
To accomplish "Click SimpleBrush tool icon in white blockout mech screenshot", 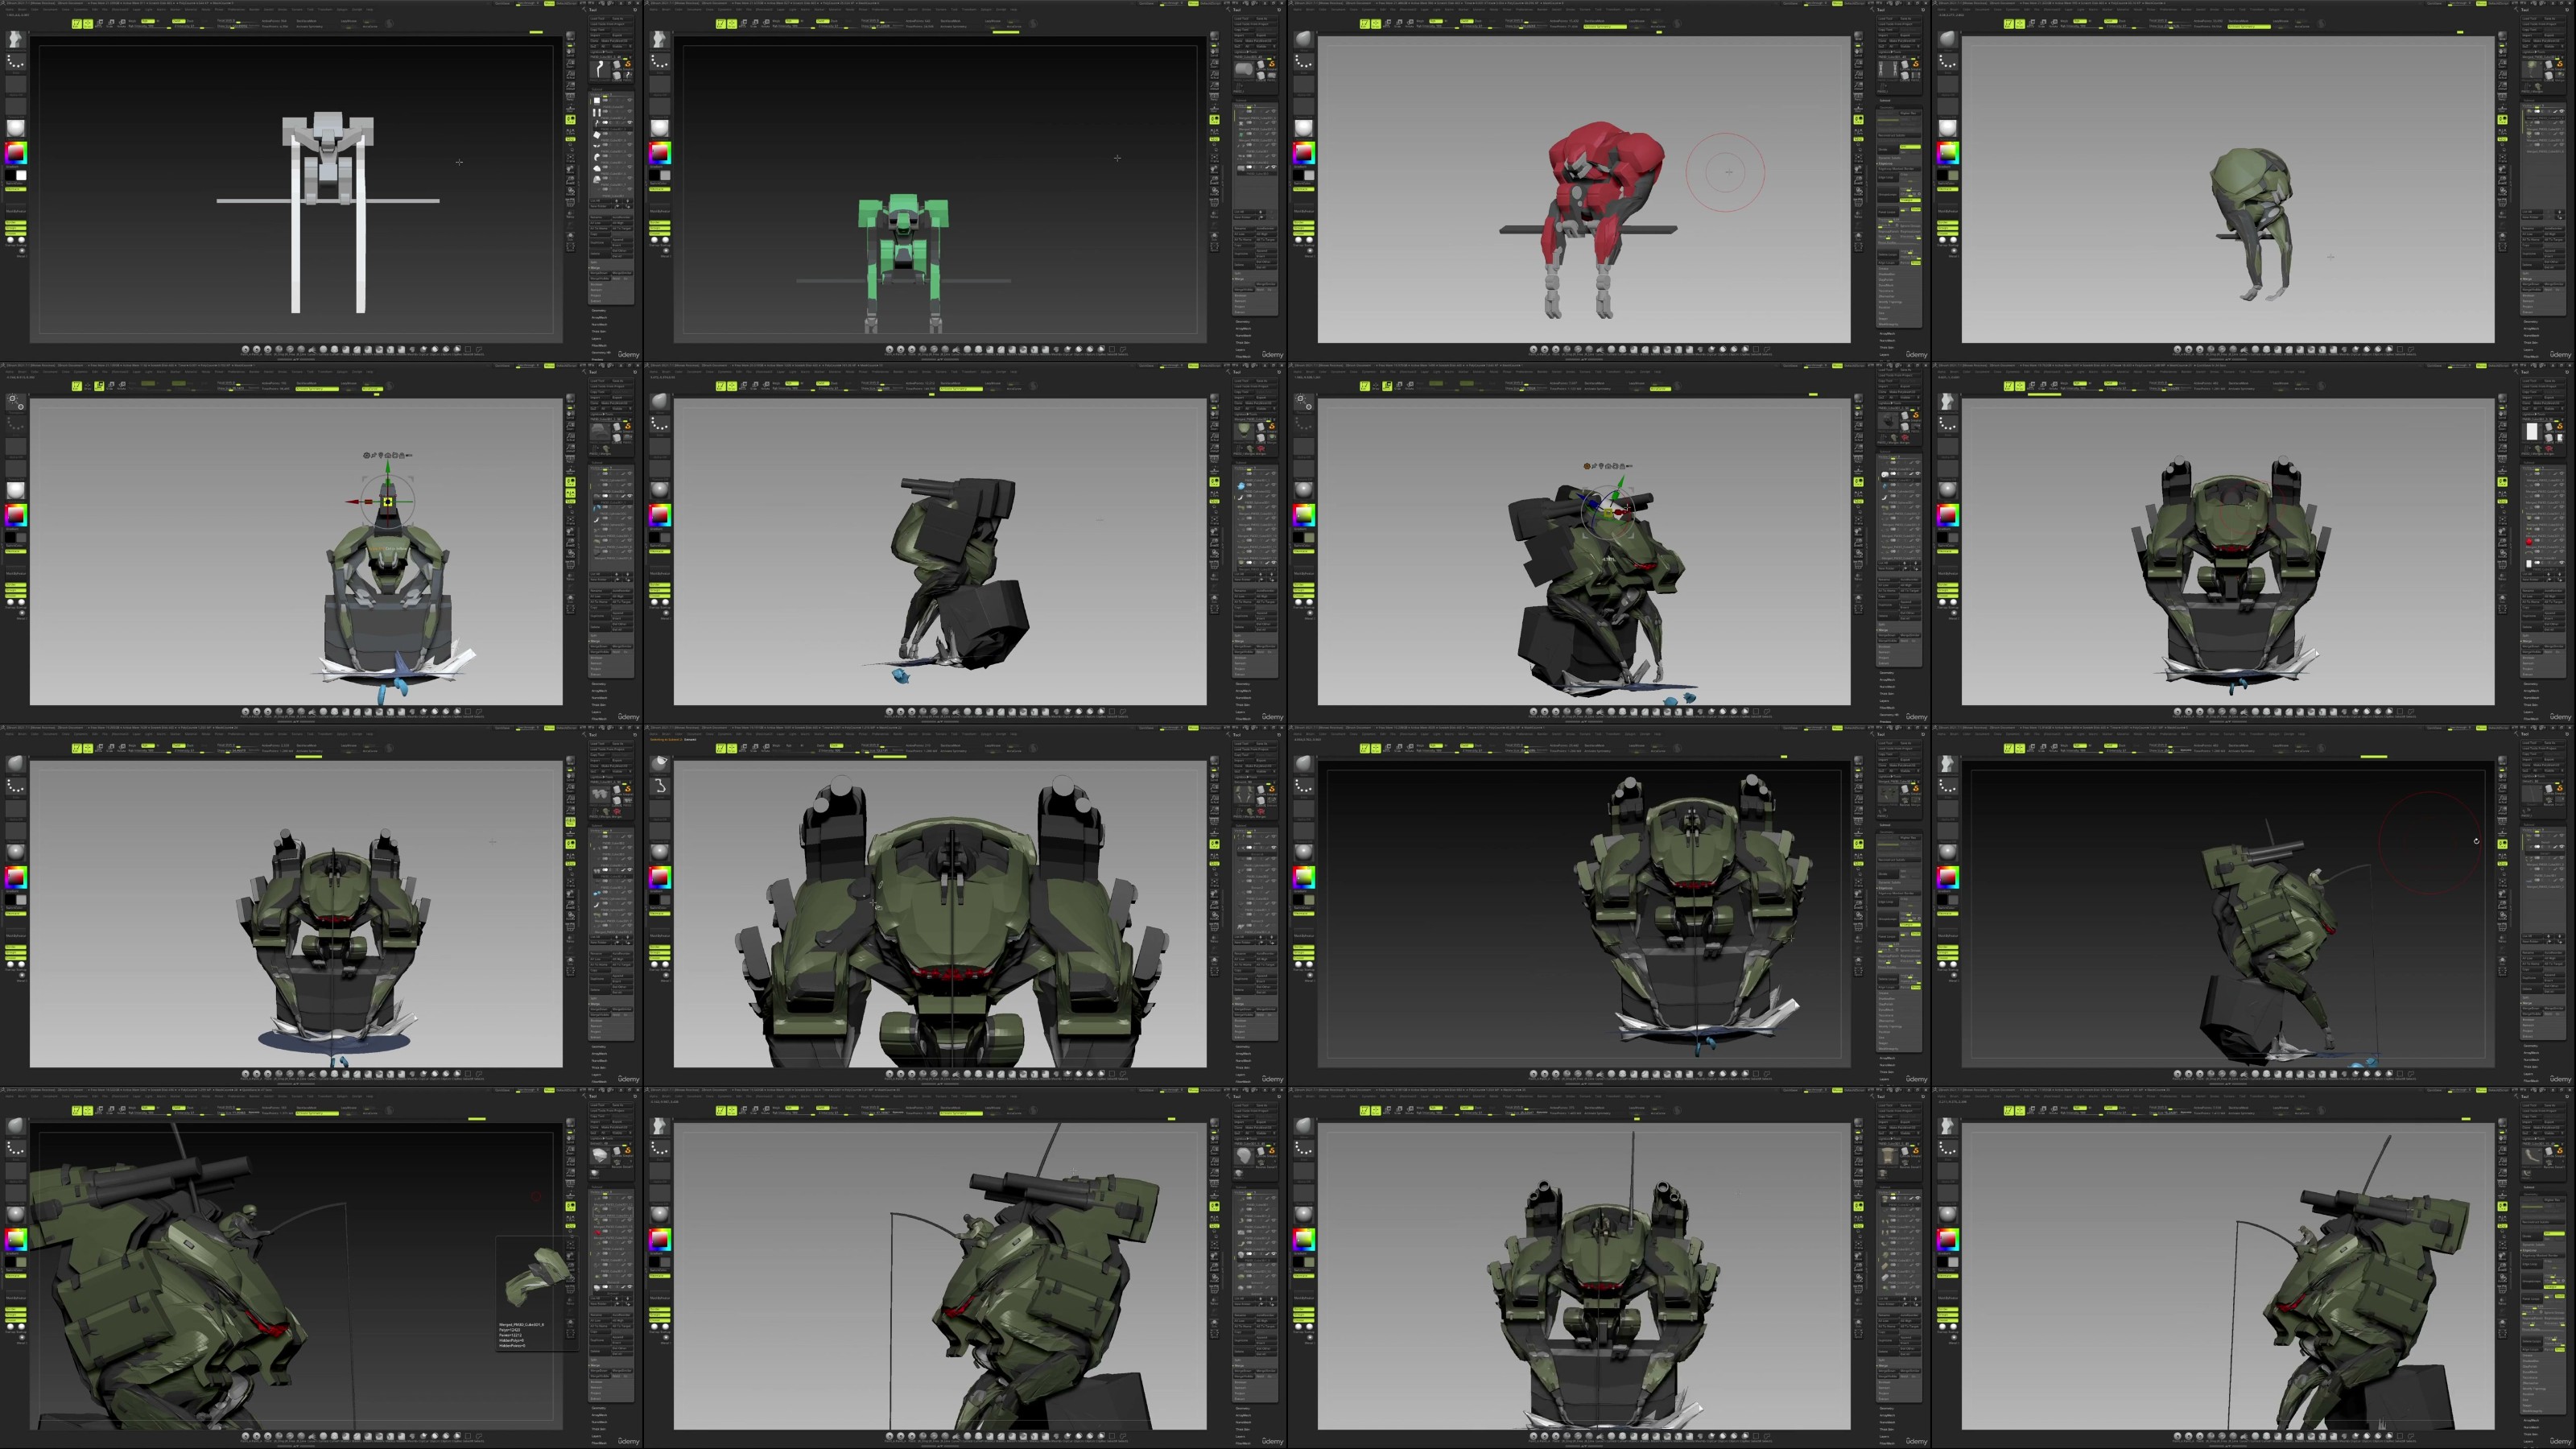I will 628,64.
